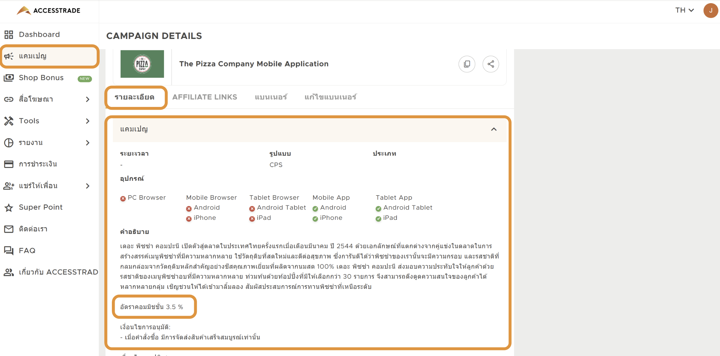The height and width of the screenshot is (356, 720).
Task: Open FAQ menu item
Action: pyautogui.click(x=27, y=251)
